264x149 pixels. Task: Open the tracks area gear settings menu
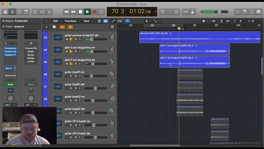coord(205,21)
